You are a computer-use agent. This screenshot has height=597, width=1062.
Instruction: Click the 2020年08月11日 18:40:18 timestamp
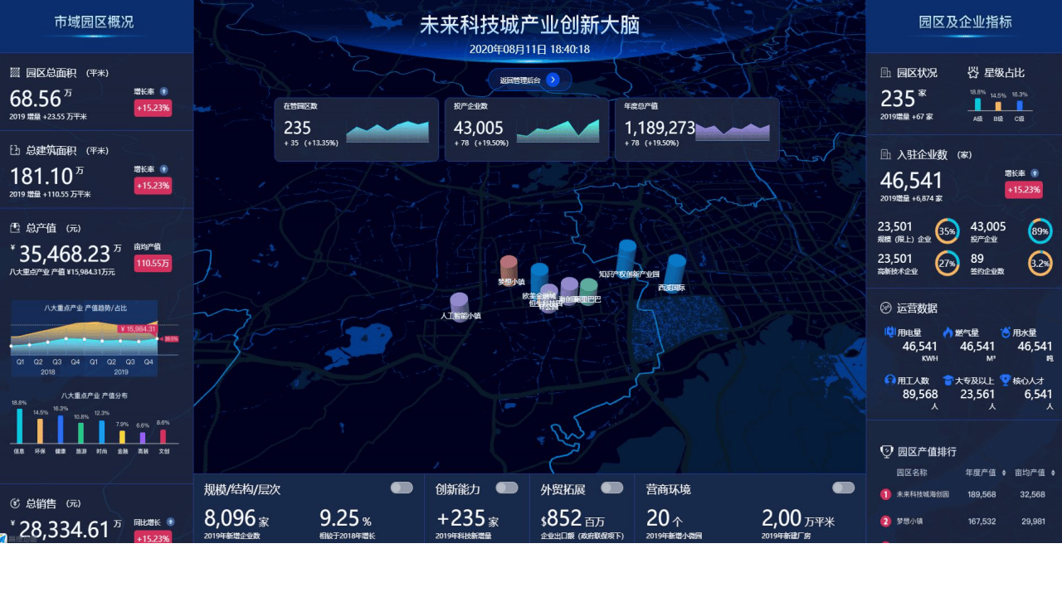click(529, 49)
